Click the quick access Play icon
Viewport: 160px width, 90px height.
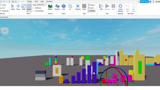click(x=10, y=2)
